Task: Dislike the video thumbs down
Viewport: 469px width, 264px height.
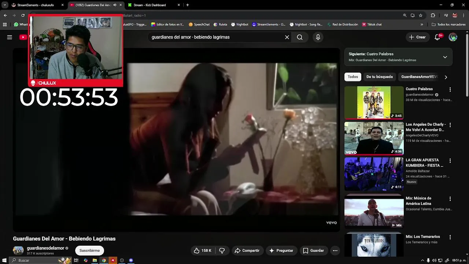Action: click(222, 250)
